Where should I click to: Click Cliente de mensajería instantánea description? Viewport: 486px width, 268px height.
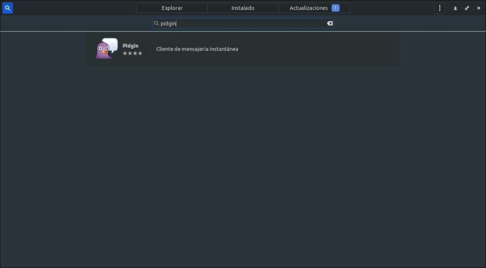click(x=197, y=49)
